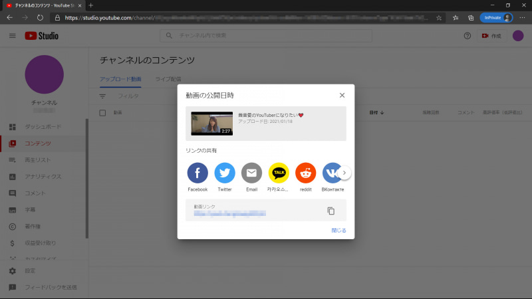
Task: Click フィードバックを送信 in the sidebar
Action: point(43,288)
